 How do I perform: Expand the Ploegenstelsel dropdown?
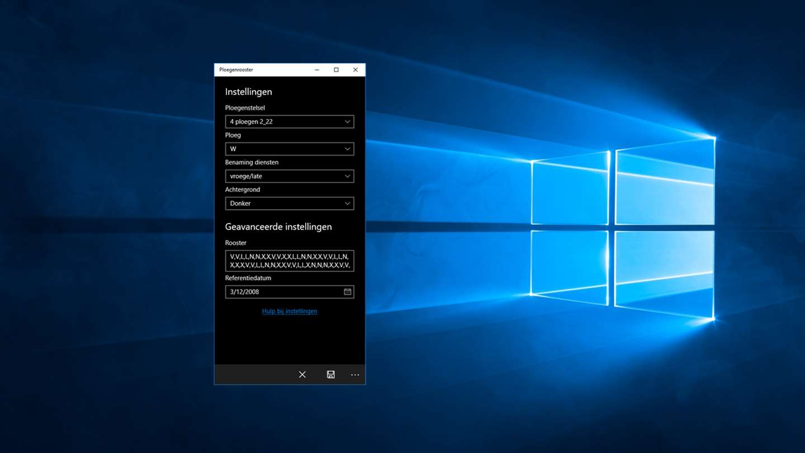point(290,121)
